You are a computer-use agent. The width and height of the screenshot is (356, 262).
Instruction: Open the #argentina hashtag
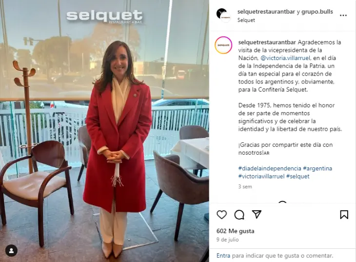coord(317,168)
